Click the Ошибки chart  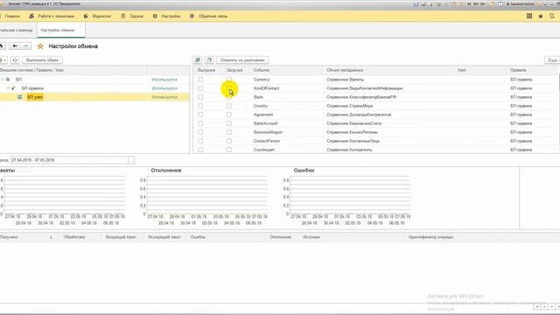point(346,196)
